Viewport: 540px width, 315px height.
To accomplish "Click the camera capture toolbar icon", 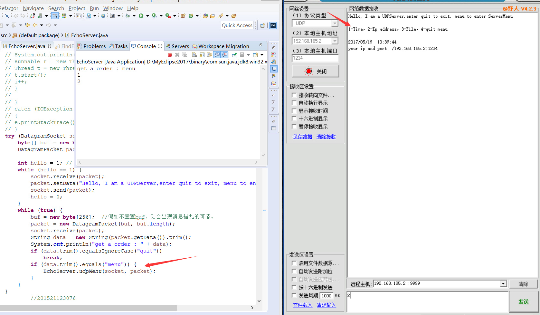I will point(112,16).
